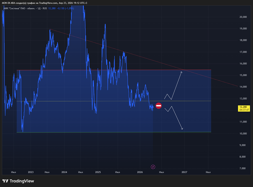Click the 10,000 price axis label
Screen dimensions: 253x187
[243, 133]
